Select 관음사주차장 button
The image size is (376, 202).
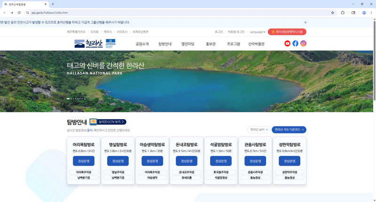(x=255, y=172)
